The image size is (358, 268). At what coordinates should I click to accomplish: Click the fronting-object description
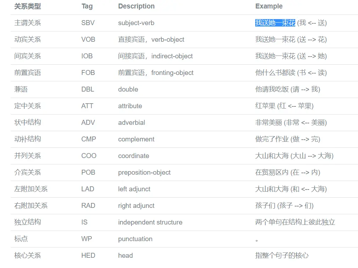click(x=156, y=72)
